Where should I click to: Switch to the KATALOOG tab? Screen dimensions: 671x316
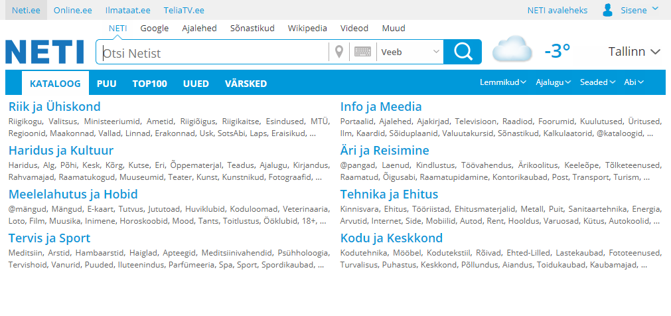pos(55,84)
